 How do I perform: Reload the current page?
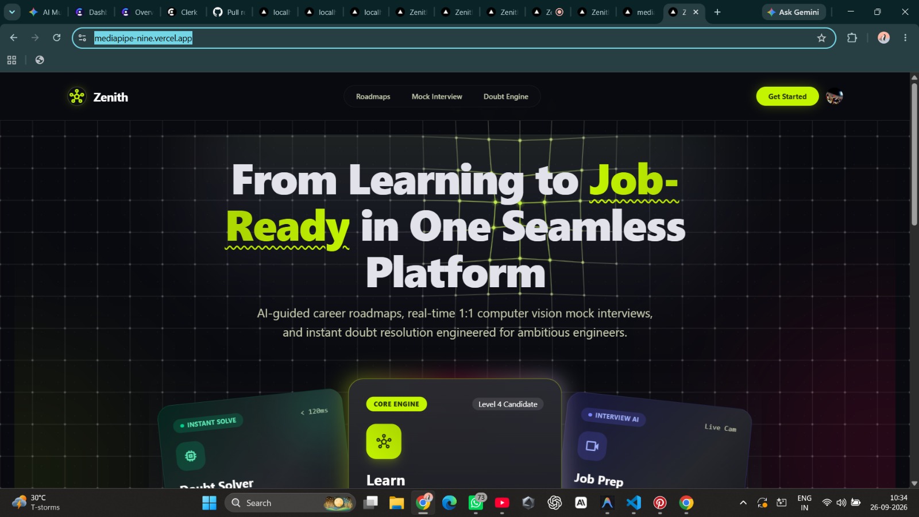(x=56, y=38)
